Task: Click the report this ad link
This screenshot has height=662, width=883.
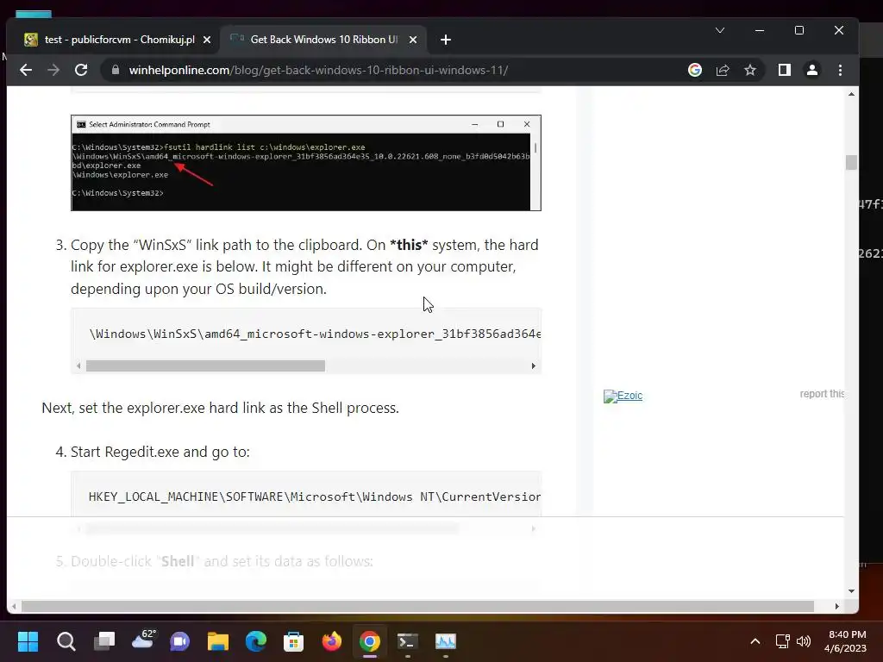Action: coord(822,393)
